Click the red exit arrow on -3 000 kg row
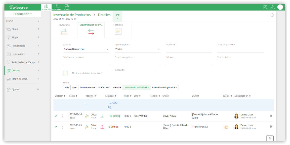 click(102, 127)
